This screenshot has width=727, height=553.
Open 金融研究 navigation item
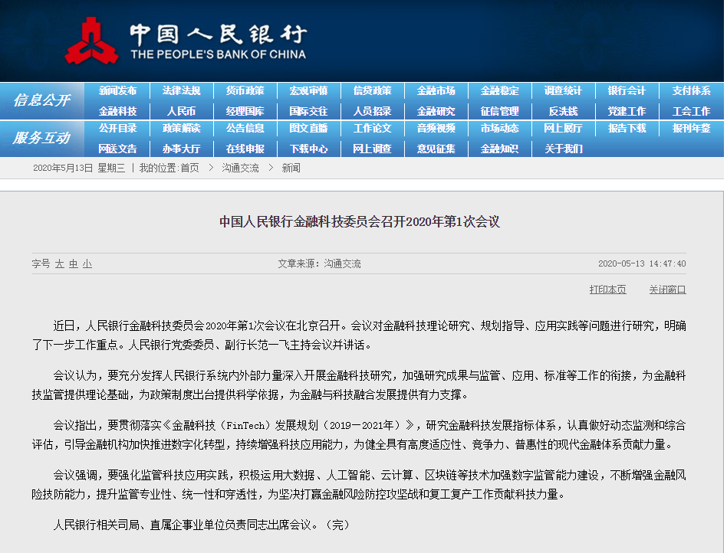tap(436, 111)
